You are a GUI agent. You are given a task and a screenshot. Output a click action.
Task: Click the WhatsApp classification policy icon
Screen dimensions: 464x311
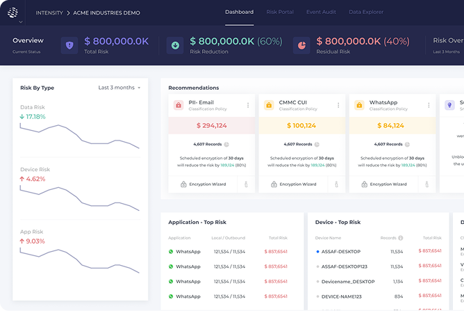click(x=359, y=105)
